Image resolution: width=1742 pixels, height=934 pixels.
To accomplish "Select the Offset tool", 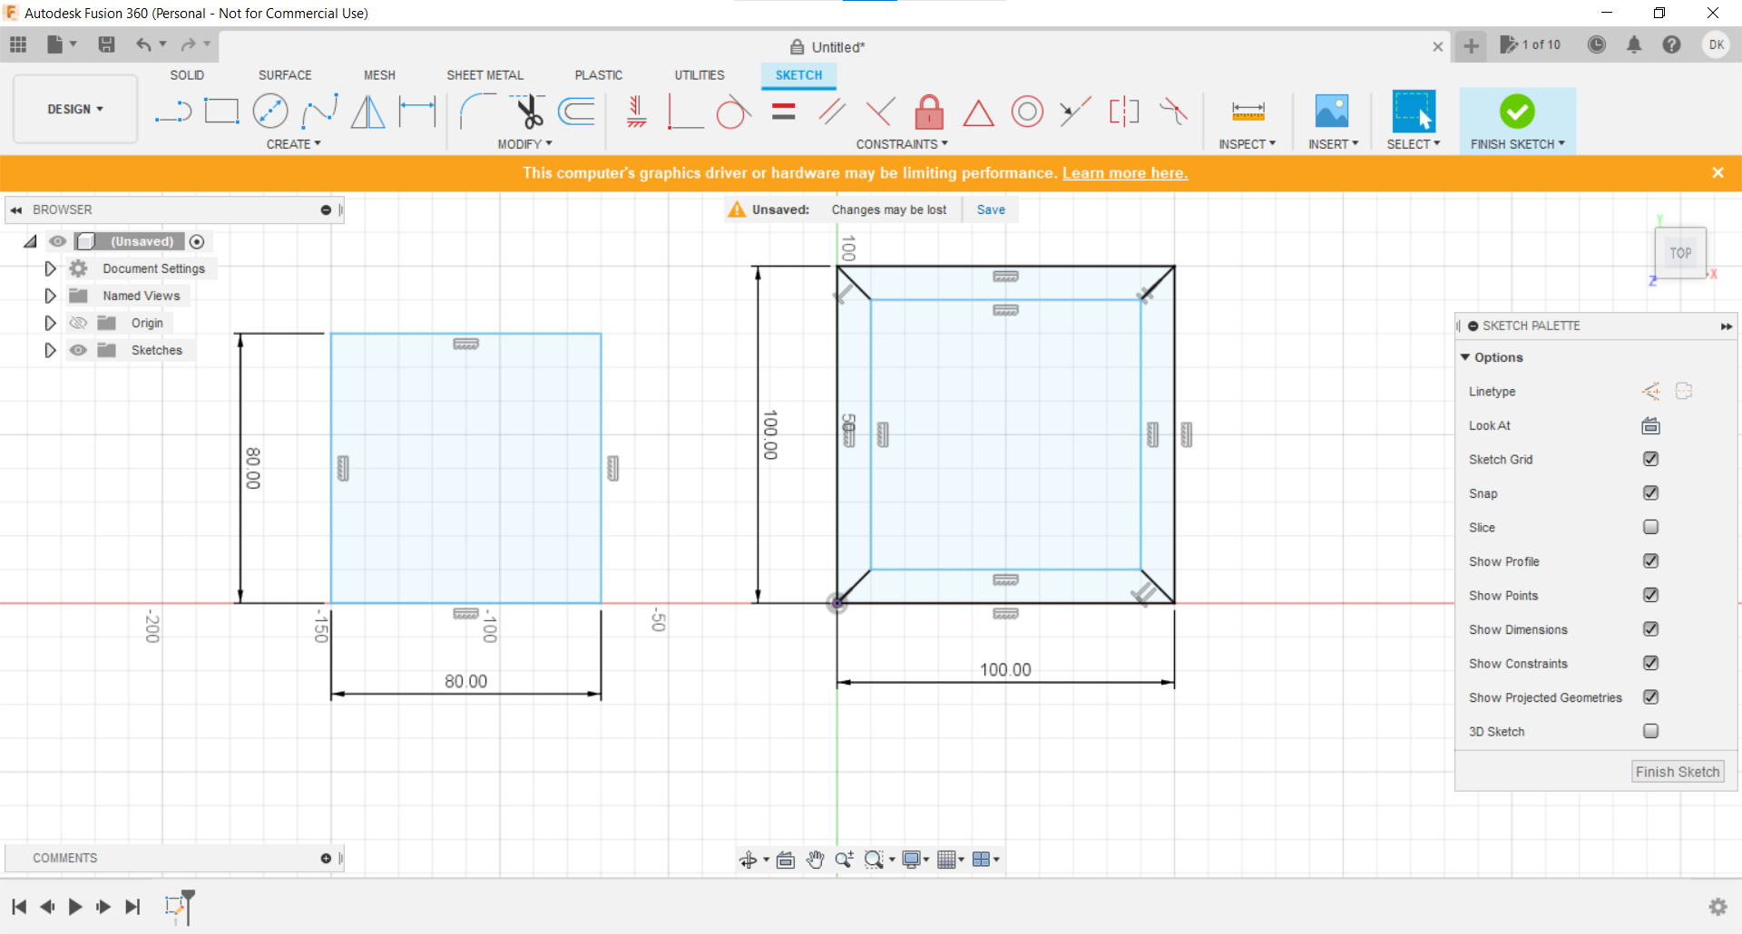I will (577, 112).
